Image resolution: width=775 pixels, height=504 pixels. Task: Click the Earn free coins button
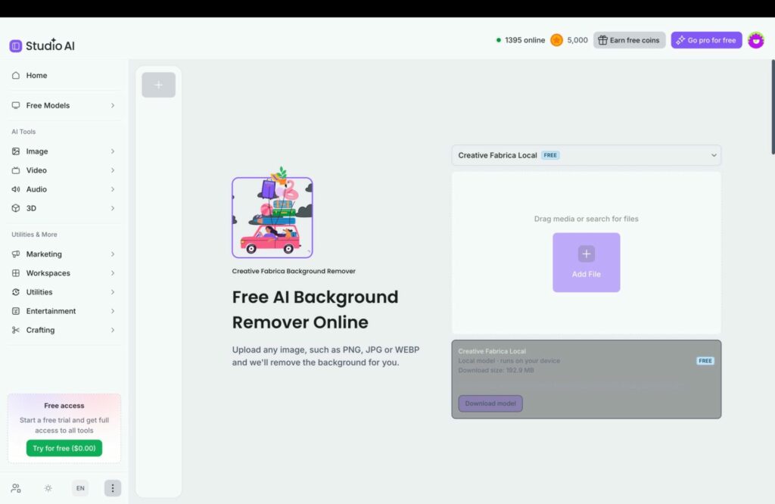pos(629,40)
